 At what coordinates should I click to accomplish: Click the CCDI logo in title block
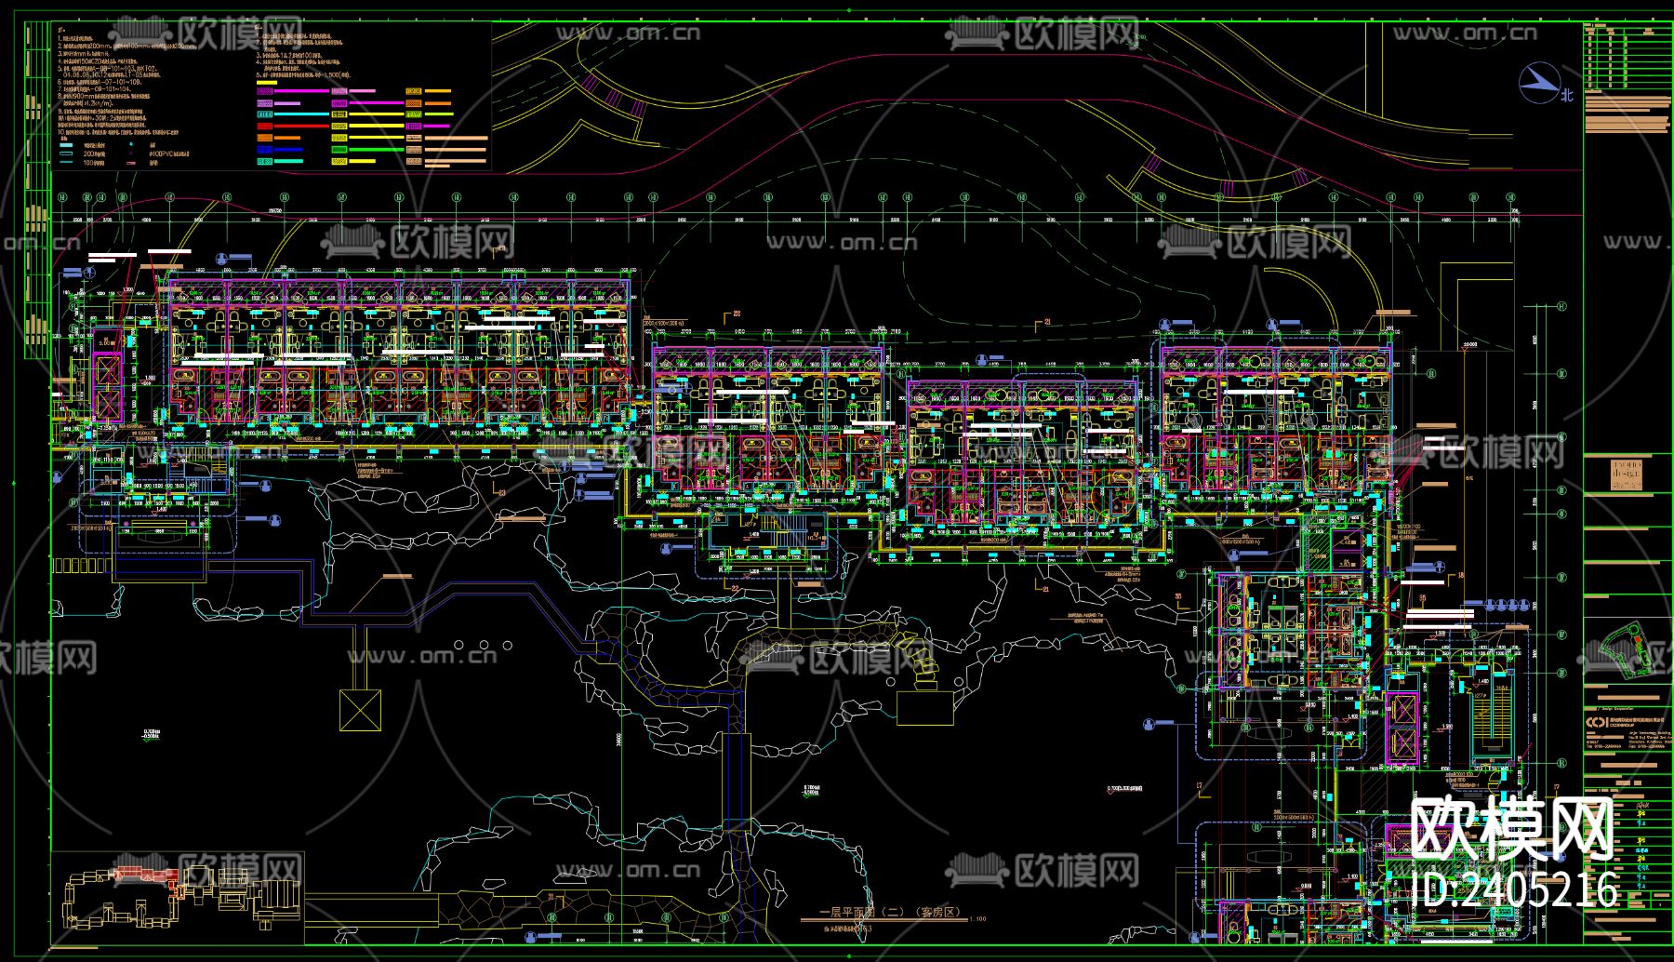click(x=1596, y=721)
